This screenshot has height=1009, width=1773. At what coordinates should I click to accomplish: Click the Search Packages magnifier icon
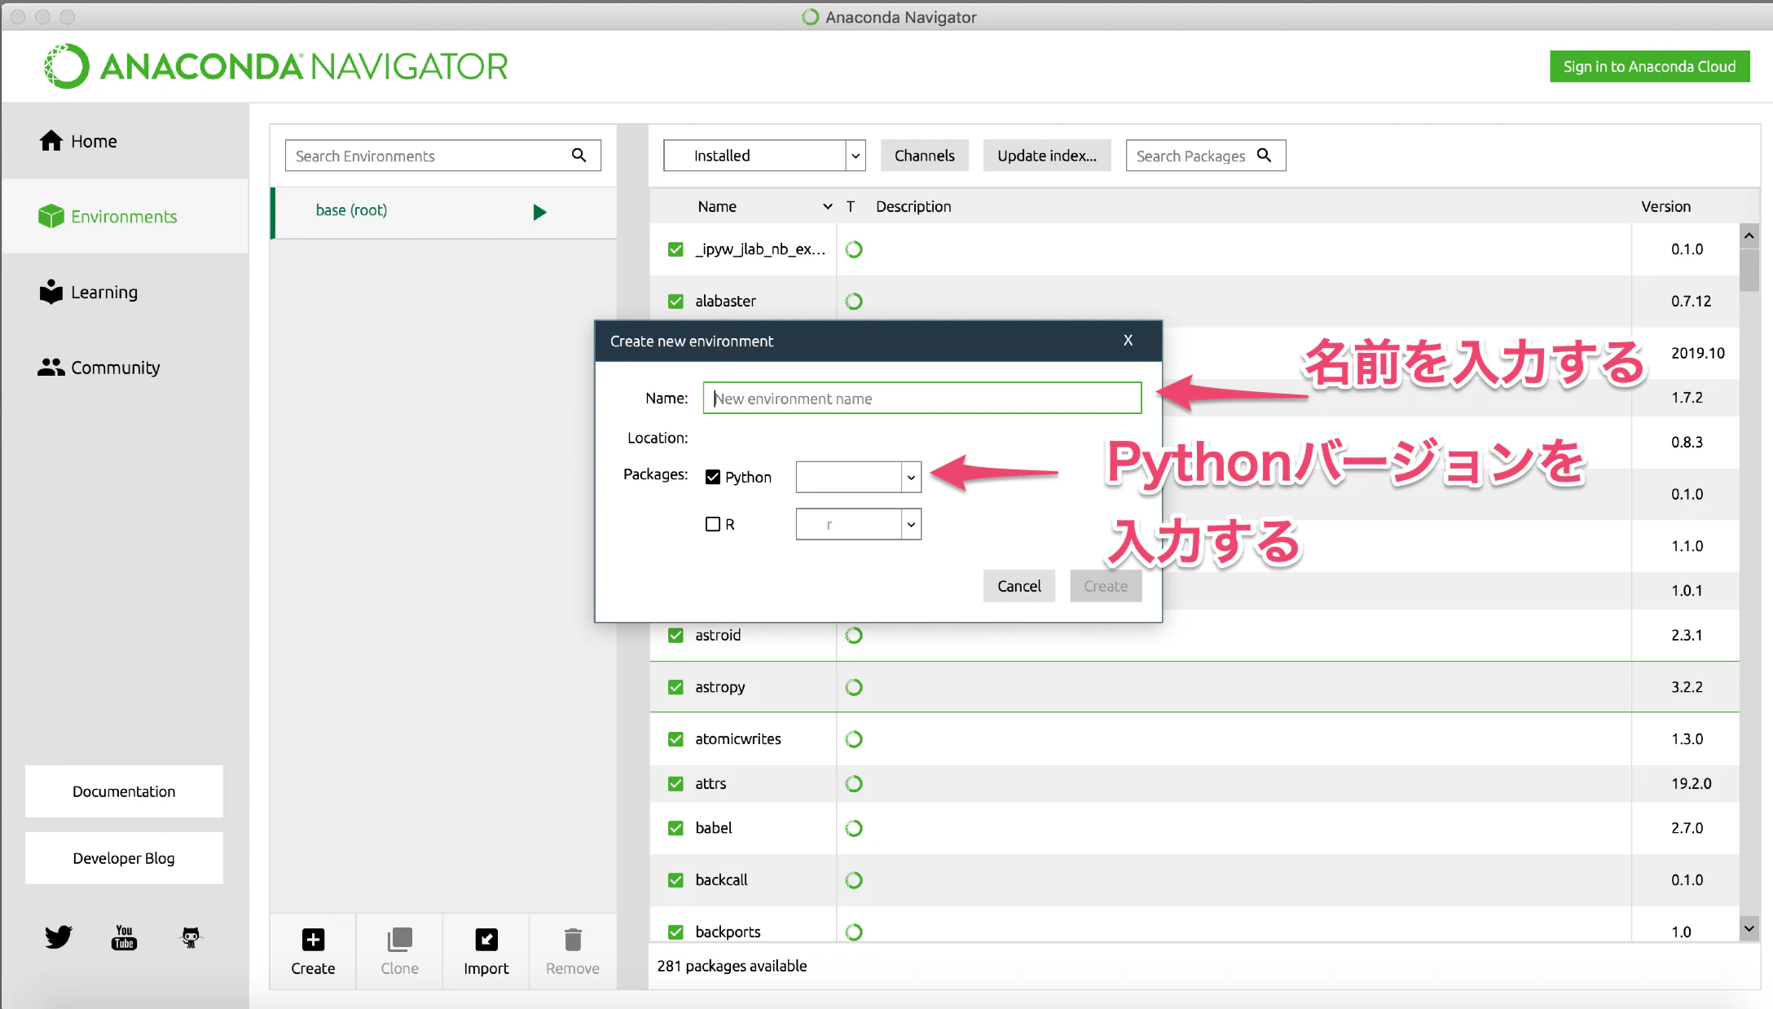1264,155
